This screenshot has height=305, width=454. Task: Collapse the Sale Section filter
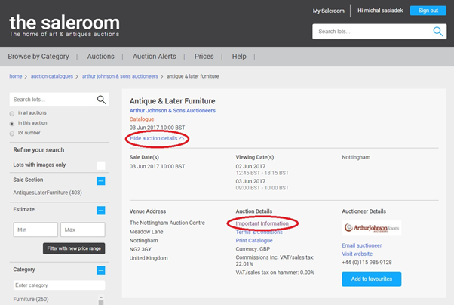tap(101, 181)
